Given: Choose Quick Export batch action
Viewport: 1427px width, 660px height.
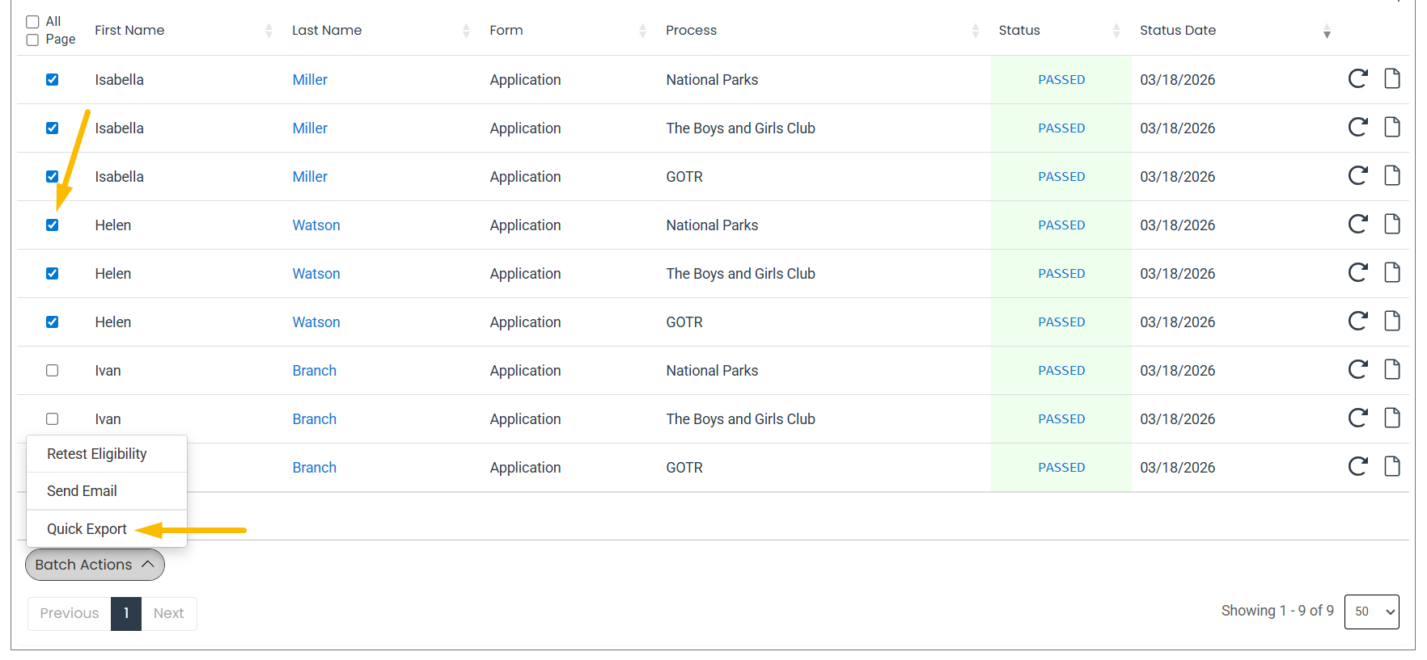Looking at the screenshot, I should pyautogui.click(x=107, y=528).
